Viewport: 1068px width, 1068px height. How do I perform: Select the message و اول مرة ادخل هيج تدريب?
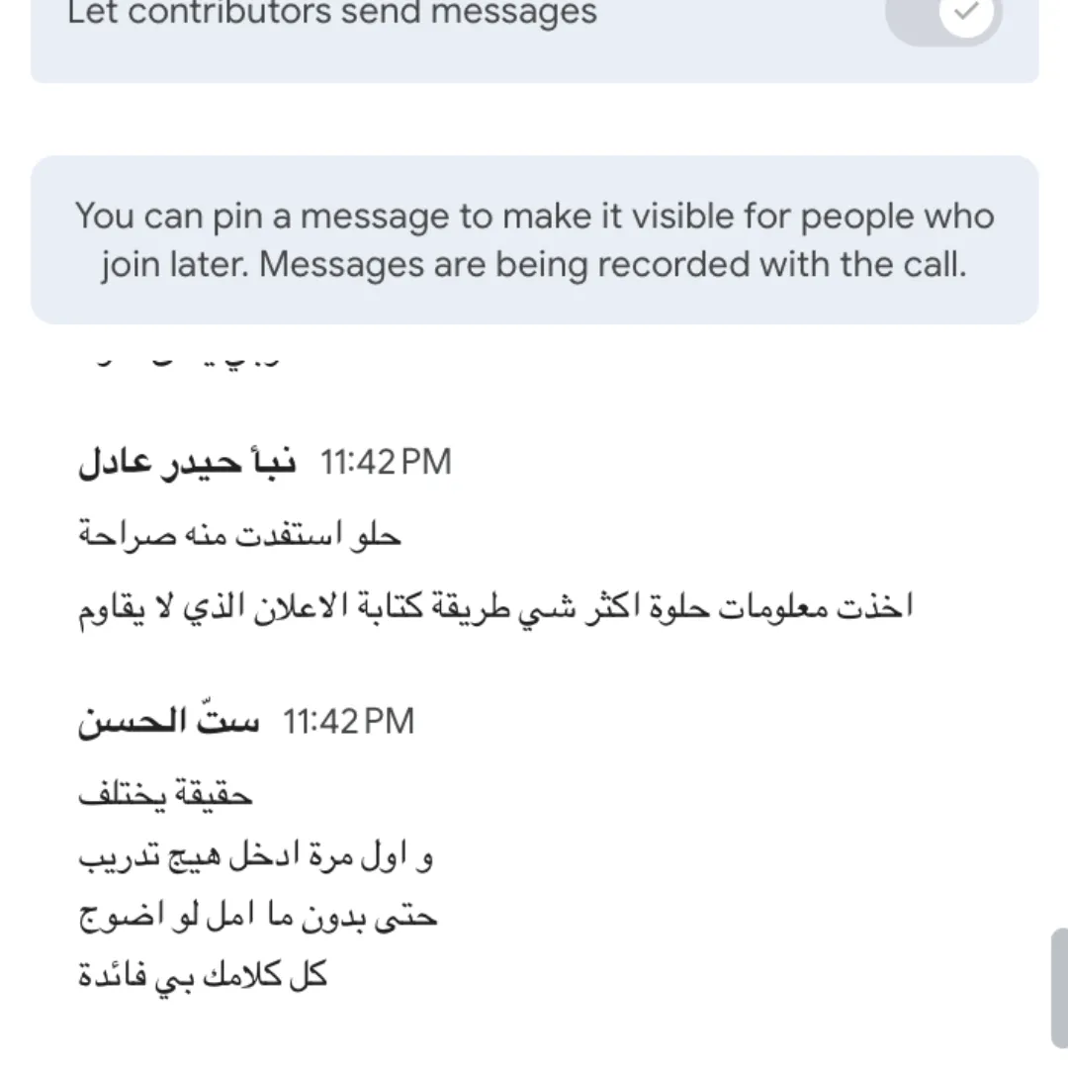(x=255, y=855)
